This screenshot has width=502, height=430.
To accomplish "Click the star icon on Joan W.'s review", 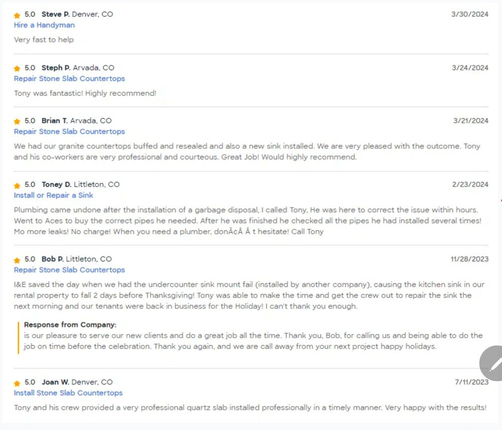I will (x=17, y=383).
